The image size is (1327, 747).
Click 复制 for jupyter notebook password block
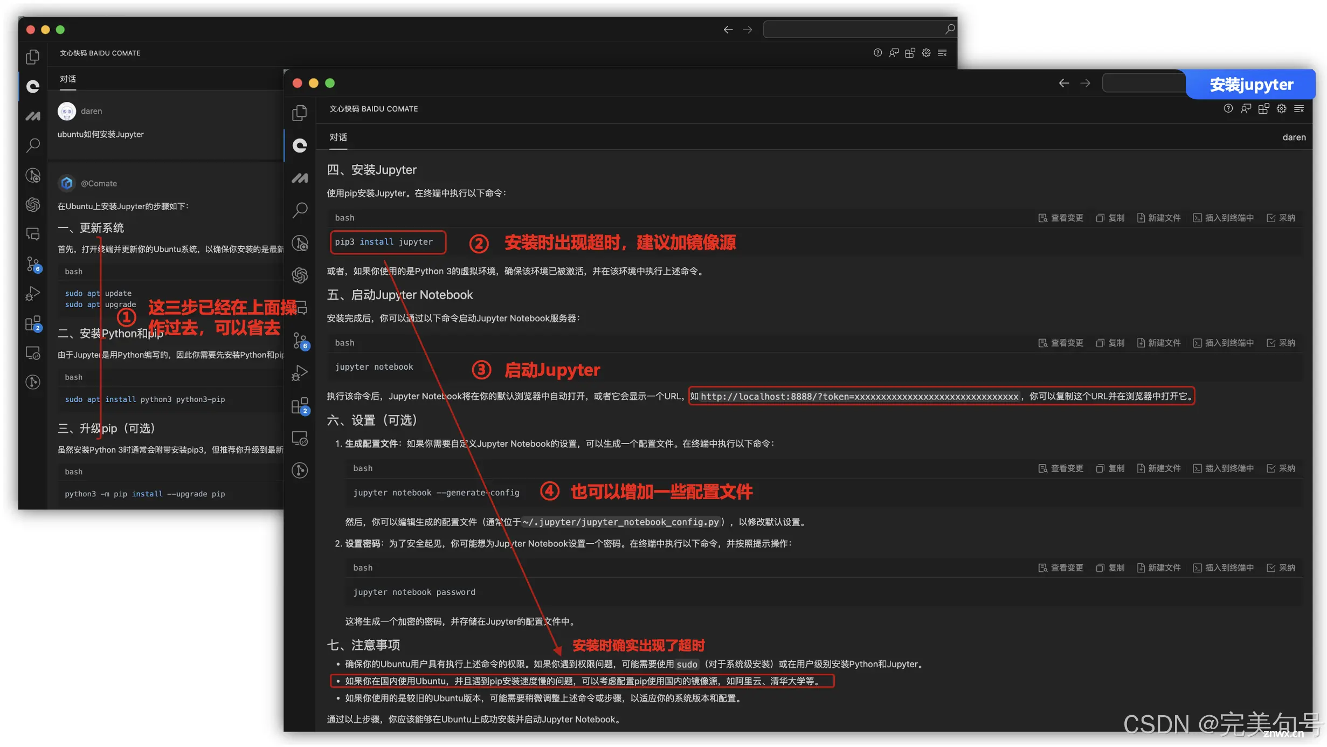(x=1110, y=568)
